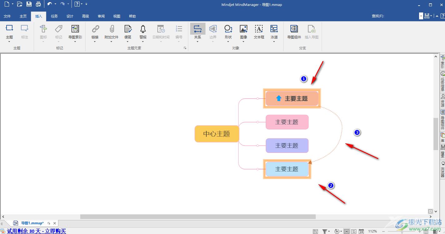Click the zoom out minus button

point(383,231)
